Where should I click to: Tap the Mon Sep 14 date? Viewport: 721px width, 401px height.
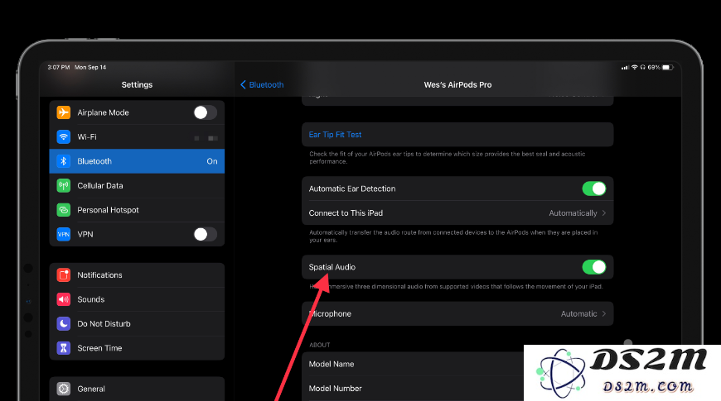coord(90,67)
